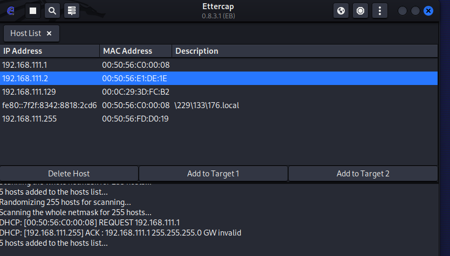Scan for hosts using the magnifier icon
Viewport: 450px width, 256px height.
pos(52,11)
